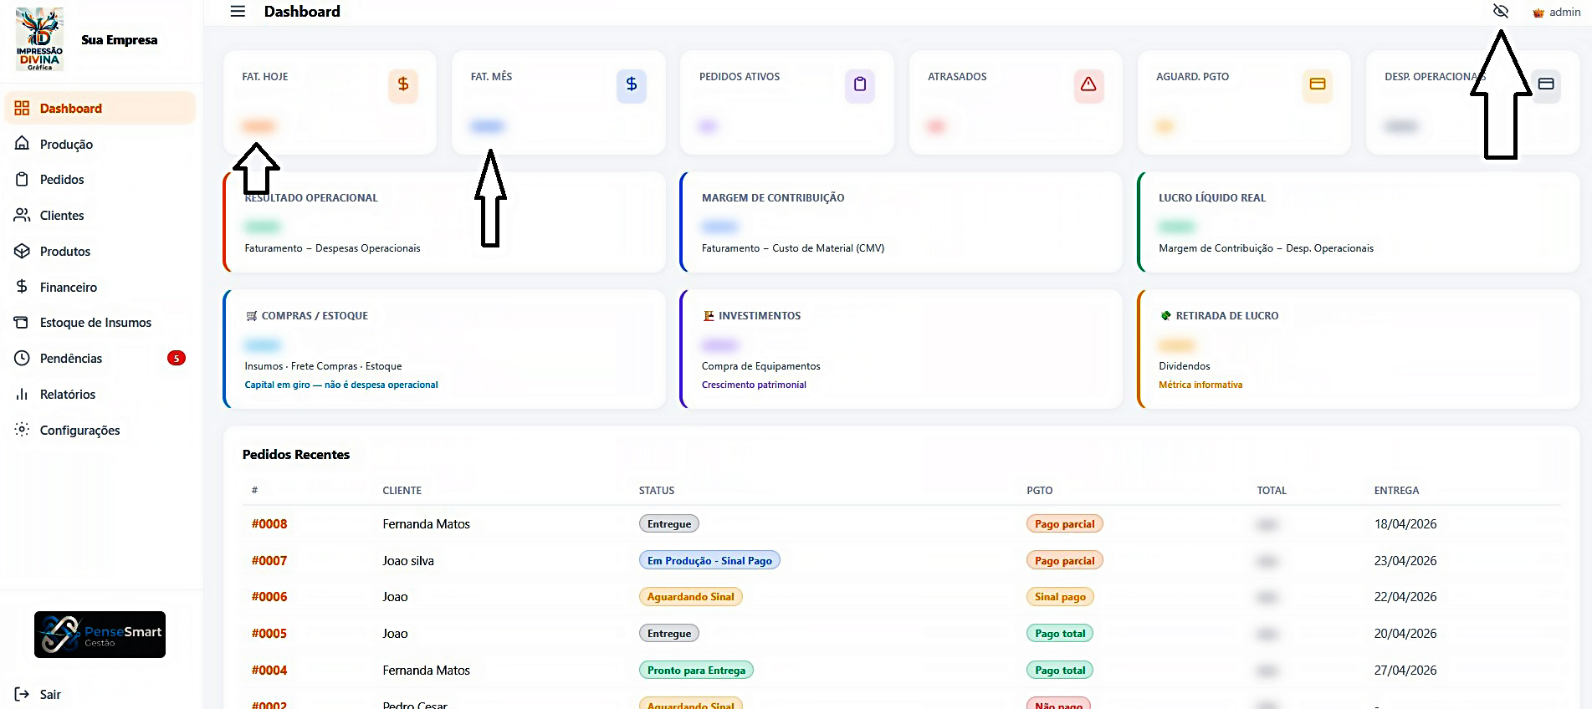Click the Impressão Divina company logo
The width and height of the screenshot is (1592, 709).
(39, 39)
